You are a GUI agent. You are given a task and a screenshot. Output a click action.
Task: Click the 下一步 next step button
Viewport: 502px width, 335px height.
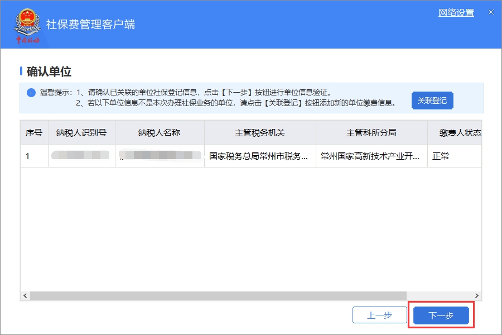[x=441, y=315]
